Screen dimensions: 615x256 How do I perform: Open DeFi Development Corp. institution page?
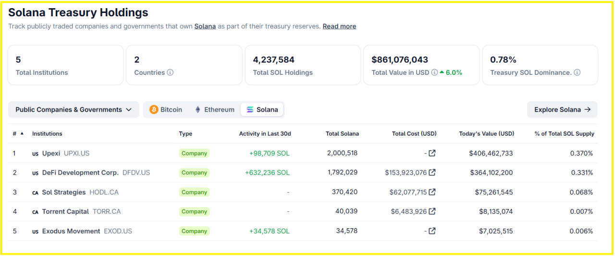pos(80,173)
